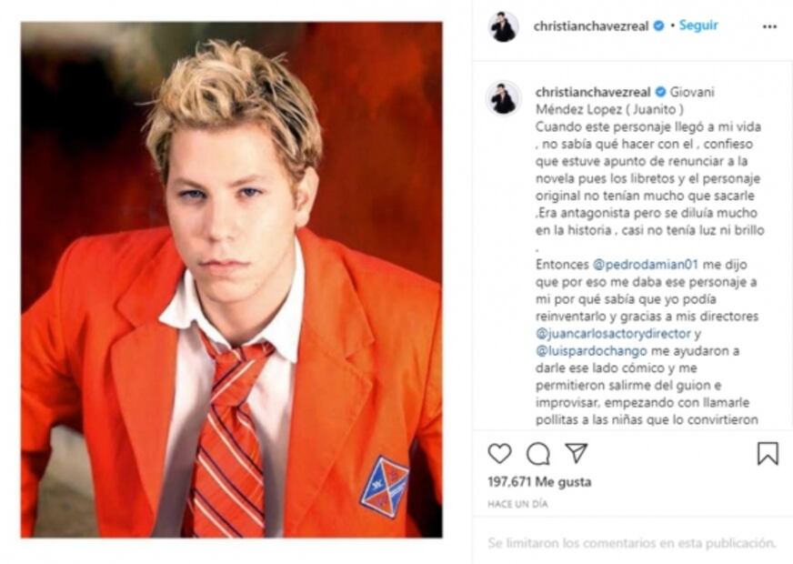This screenshot has height=564, width=793.
Task: Click the limited comments notice field
Action: pyautogui.click(x=632, y=543)
